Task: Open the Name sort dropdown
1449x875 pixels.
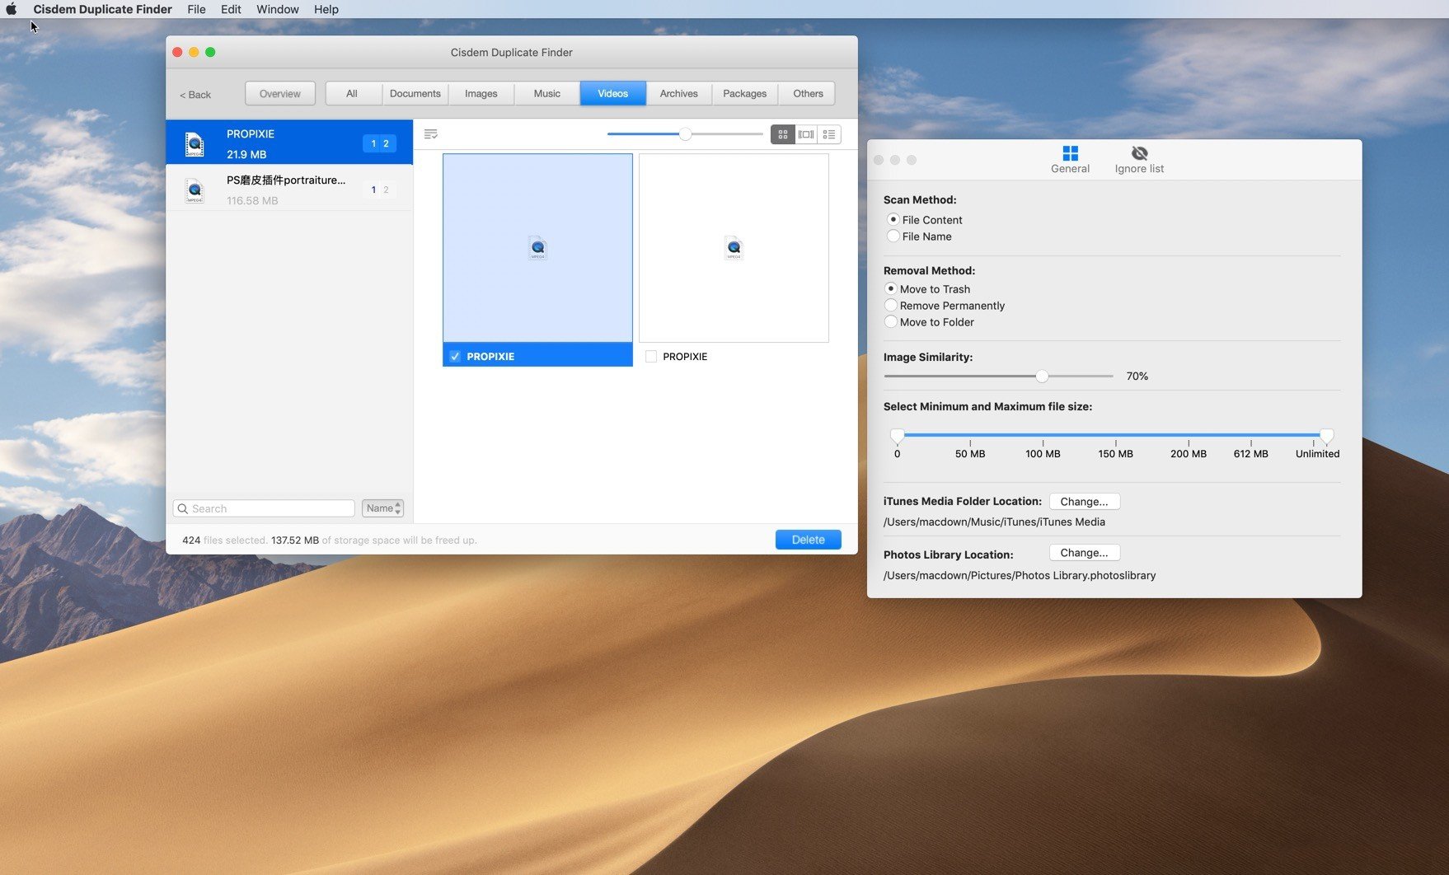Action: [x=382, y=508]
